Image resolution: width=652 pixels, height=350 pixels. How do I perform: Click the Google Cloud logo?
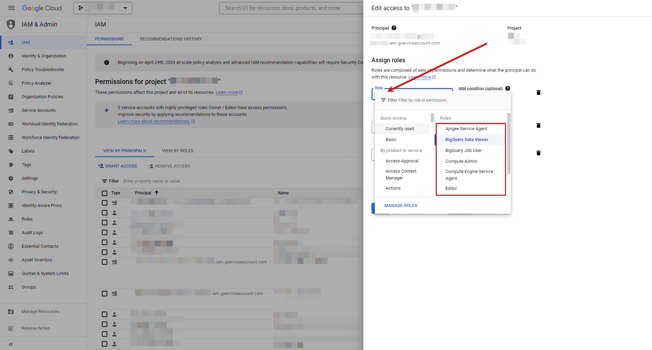coord(42,8)
